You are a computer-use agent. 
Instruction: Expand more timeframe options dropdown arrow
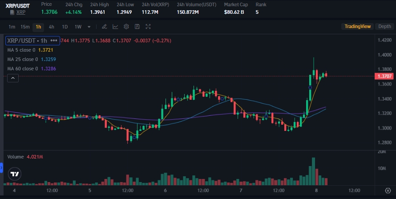pyautogui.click(x=90, y=27)
